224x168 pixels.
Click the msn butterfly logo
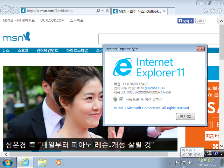(x=16, y=36)
